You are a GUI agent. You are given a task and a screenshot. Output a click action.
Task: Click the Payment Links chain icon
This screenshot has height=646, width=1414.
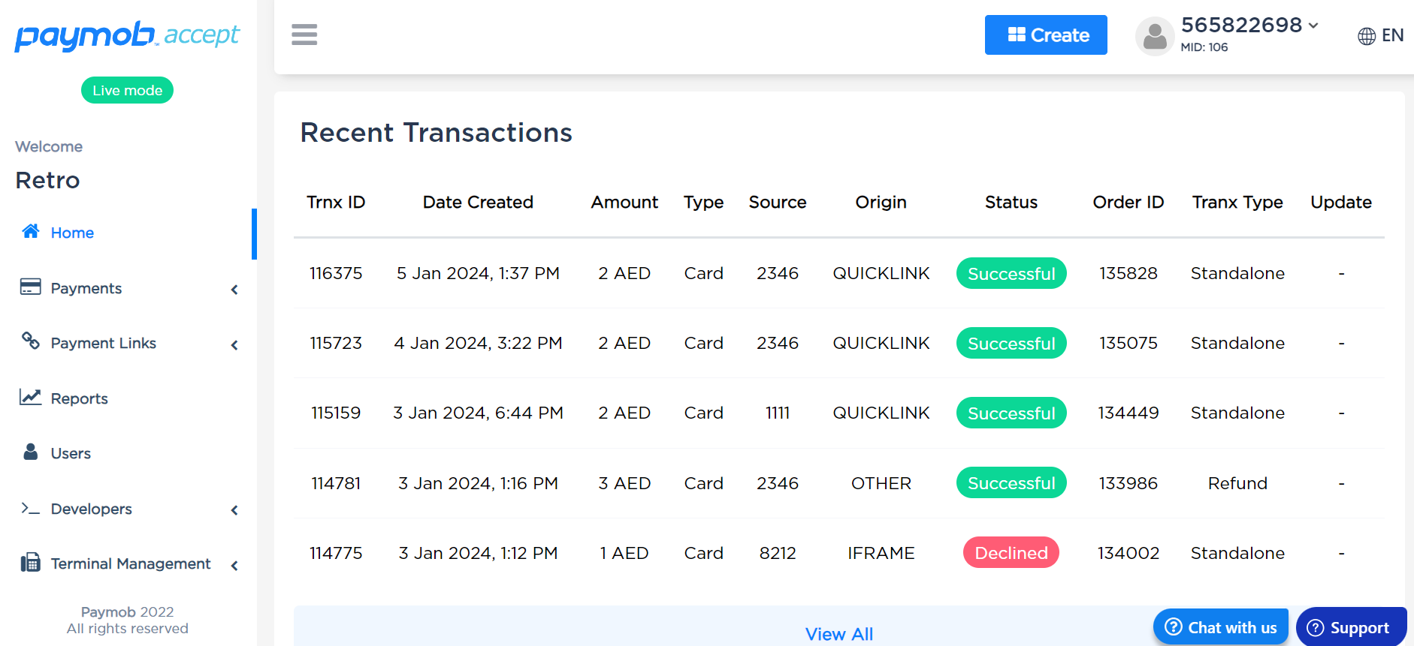pos(31,341)
